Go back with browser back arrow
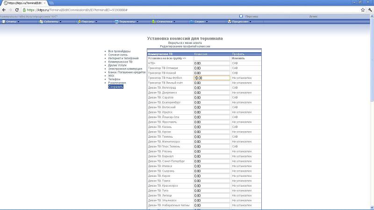Viewport: 374px width, 210px height. click(x=4, y=10)
